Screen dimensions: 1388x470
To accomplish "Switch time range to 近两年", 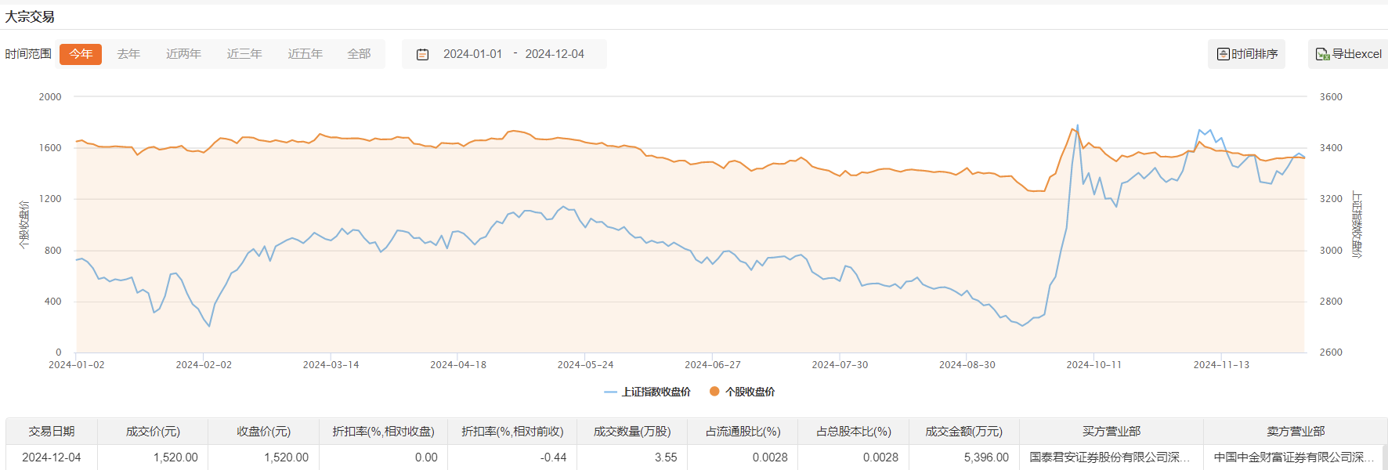I will click(x=183, y=54).
